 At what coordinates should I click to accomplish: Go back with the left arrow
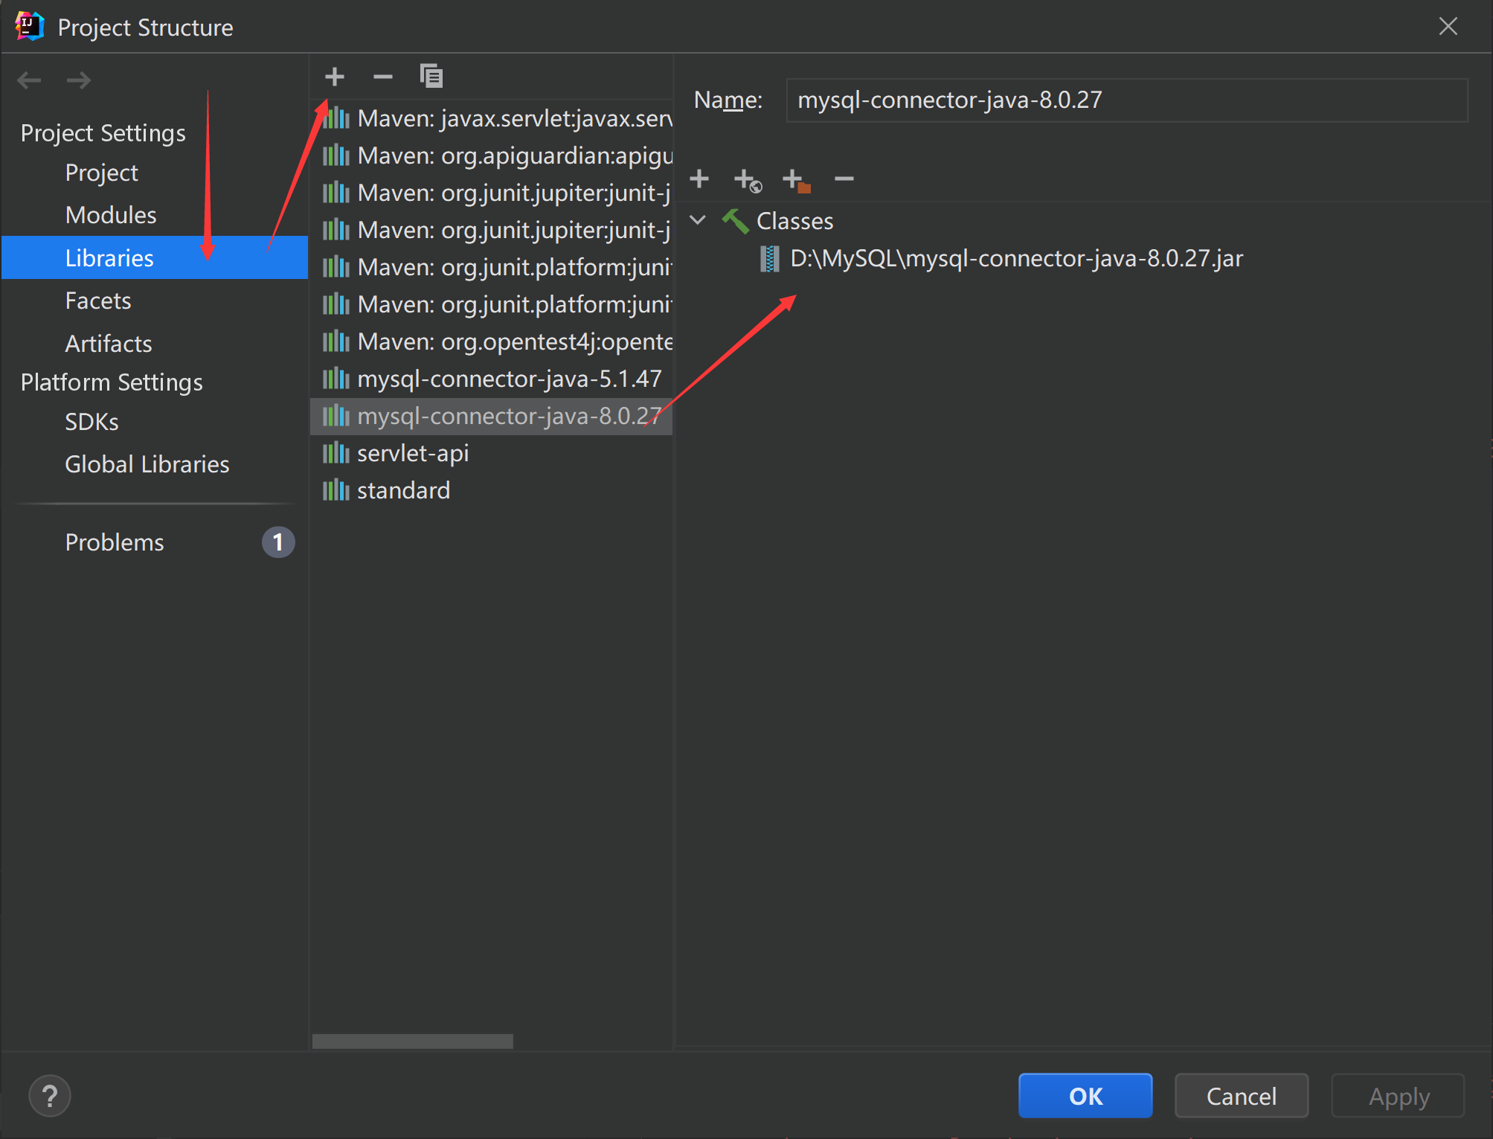pyautogui.click(x=29, y=80)
